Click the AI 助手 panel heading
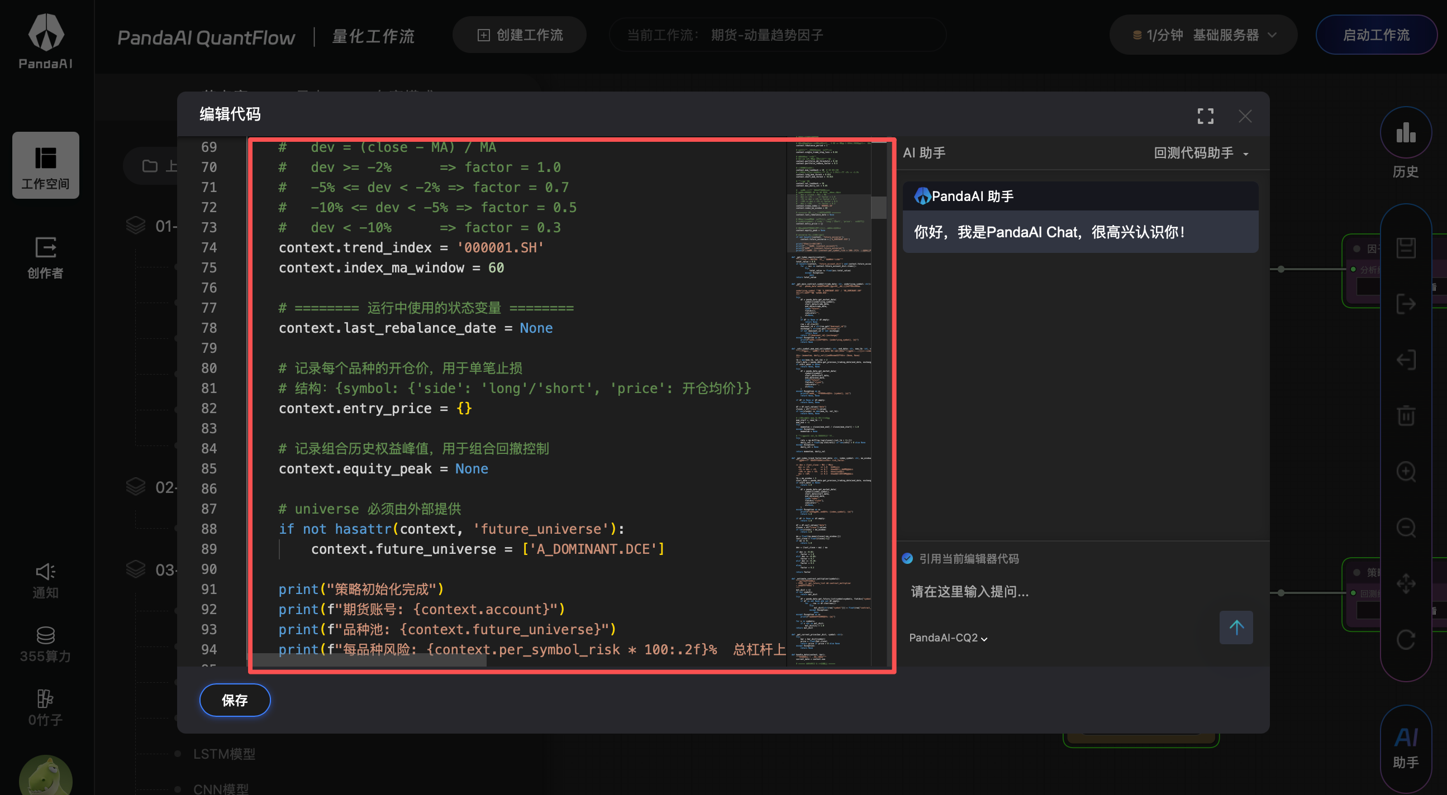This screenshot has width=1447, height=795. 924,153
